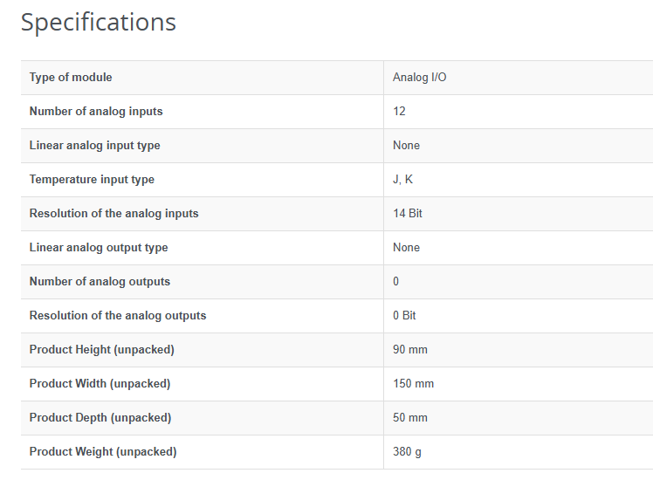Select the '150 mm' width value
Viewport: 653px width, 480px height.
(x=413, y=384)
